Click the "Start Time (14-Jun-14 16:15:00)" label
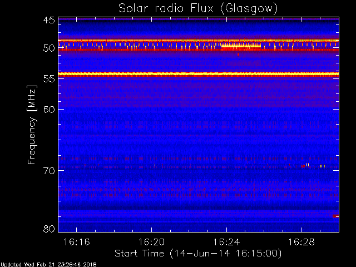This screenshot has width=356, height=267. point(198,253)
